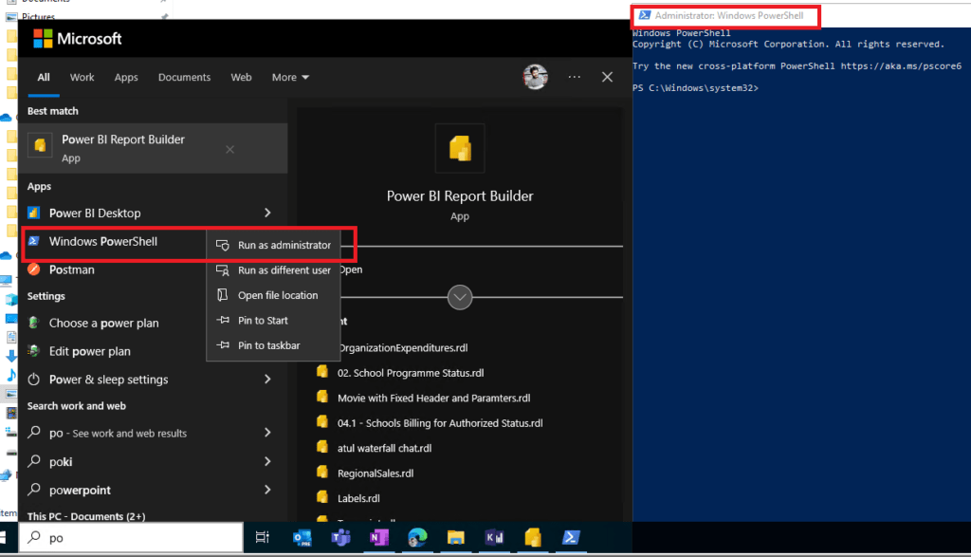Open RegionalSales.rdl recent file
971x557 pixels.
tap(376, 473)
